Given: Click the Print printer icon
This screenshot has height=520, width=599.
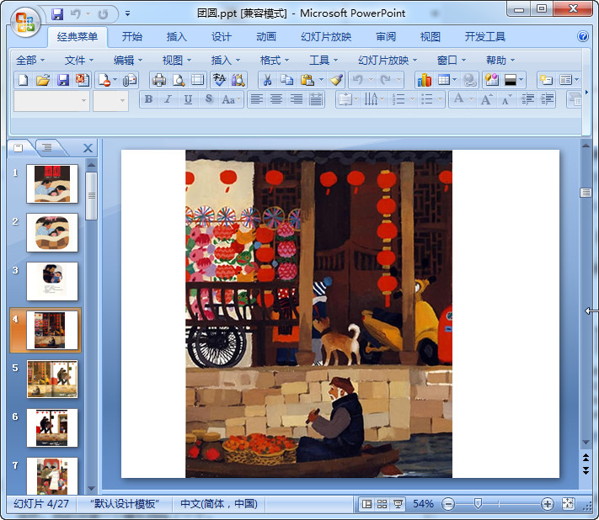Looking at the screenshot, I should pos(159,80).
